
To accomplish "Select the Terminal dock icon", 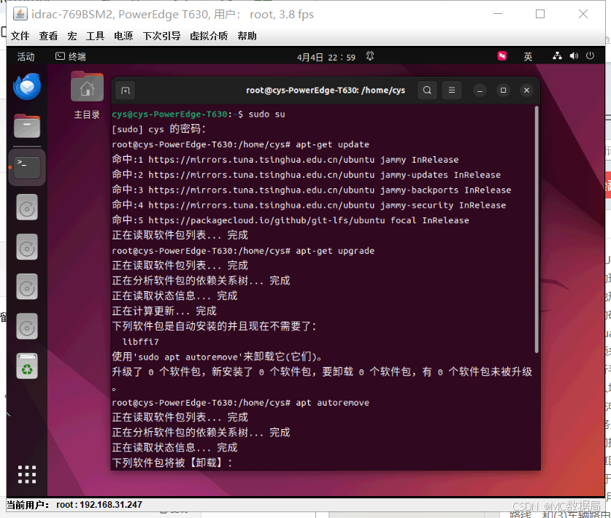I will pyautogui.click(x=27, y=167).
